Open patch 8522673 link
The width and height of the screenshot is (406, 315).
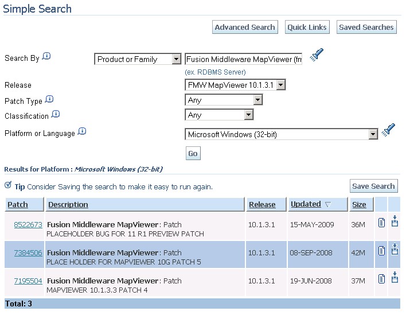click(x=28, y=225)
